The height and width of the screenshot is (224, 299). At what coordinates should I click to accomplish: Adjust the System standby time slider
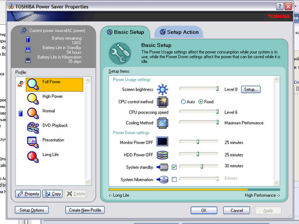[x=199, y=166]
